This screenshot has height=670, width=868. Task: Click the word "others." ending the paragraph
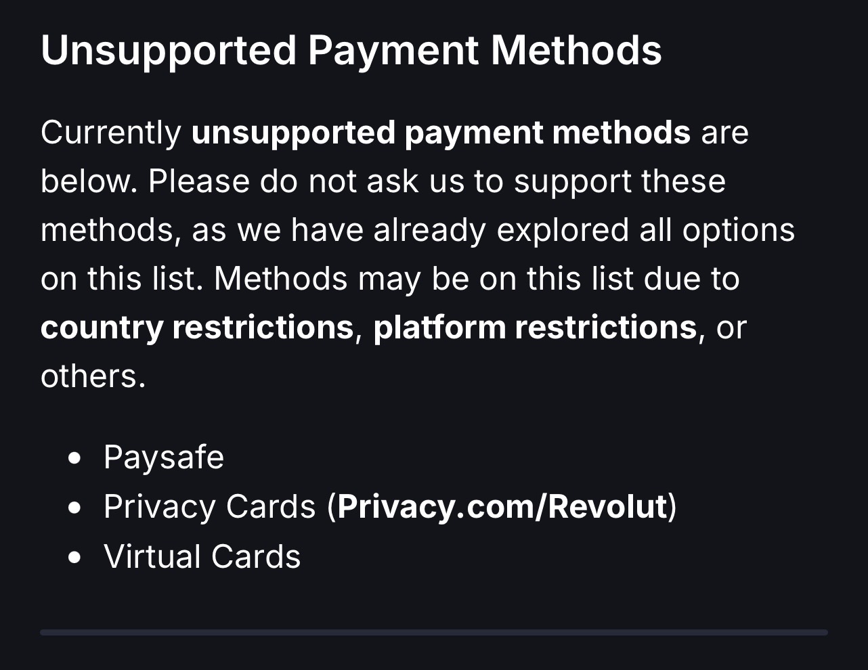coord(93,376)
